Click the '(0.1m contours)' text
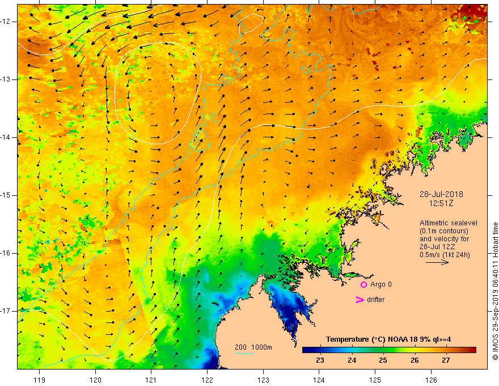The height and width of the screenshot is (386, 499). pyautogui.click(x=444, y=231)
